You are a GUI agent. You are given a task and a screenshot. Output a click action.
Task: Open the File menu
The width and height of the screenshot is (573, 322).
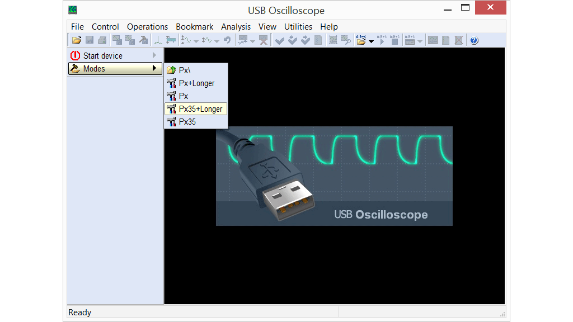tap(77, 27)
